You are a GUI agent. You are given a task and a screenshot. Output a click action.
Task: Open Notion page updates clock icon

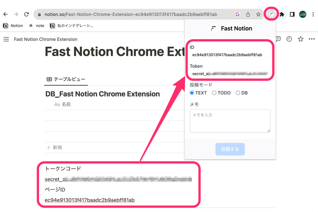coord(289,39)
